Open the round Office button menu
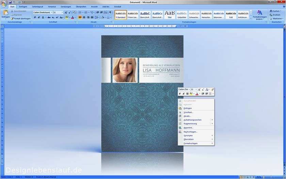This screenshot has width=286, height=179. pos(3,4)
